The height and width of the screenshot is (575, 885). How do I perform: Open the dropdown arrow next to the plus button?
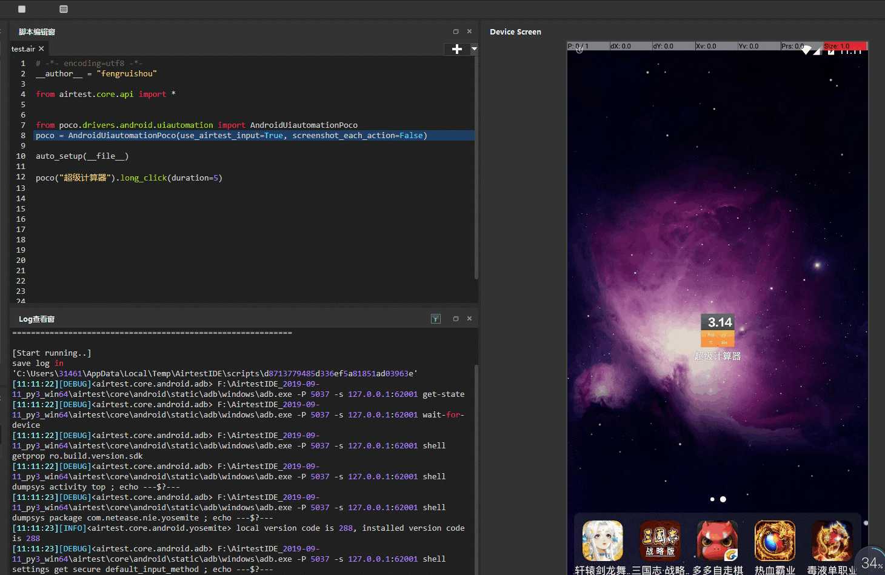[x=474, y=49]
